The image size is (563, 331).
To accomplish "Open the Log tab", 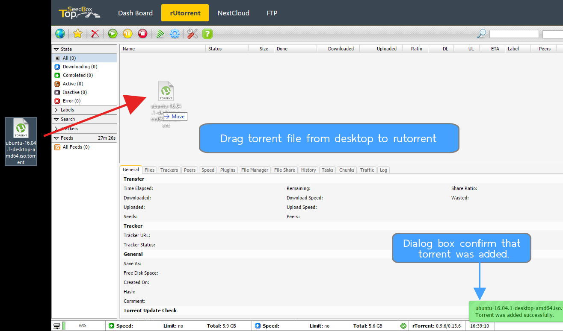I will 383,170.
